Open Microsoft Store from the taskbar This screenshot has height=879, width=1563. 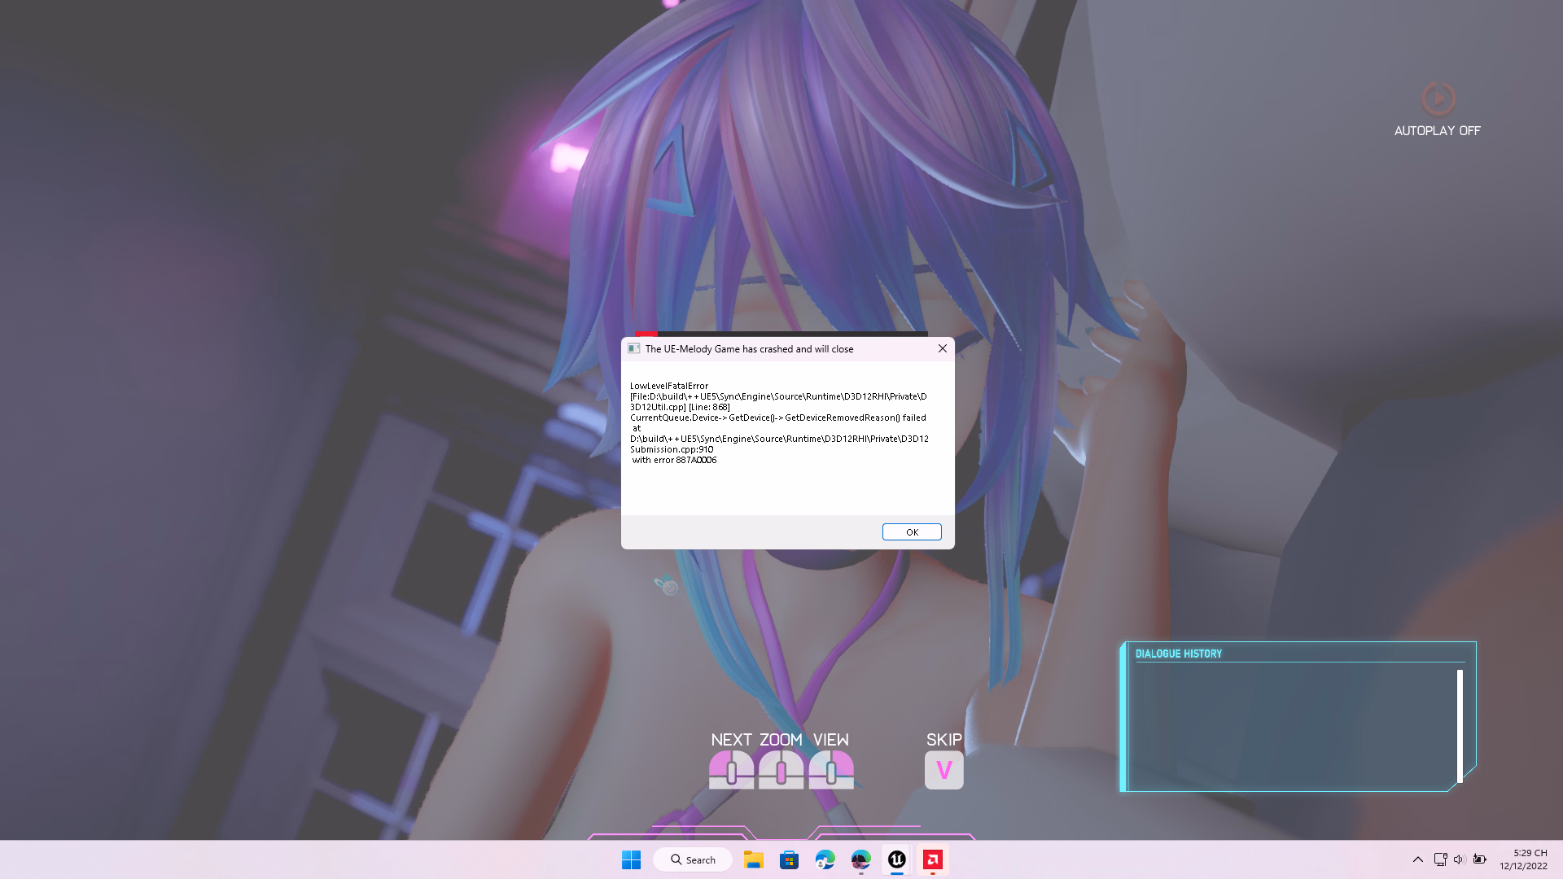tap(789, 859)
